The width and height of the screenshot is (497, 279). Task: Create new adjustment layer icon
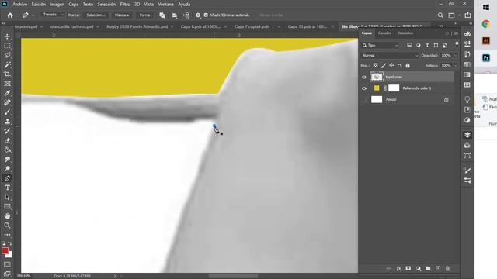click(418, 268)
